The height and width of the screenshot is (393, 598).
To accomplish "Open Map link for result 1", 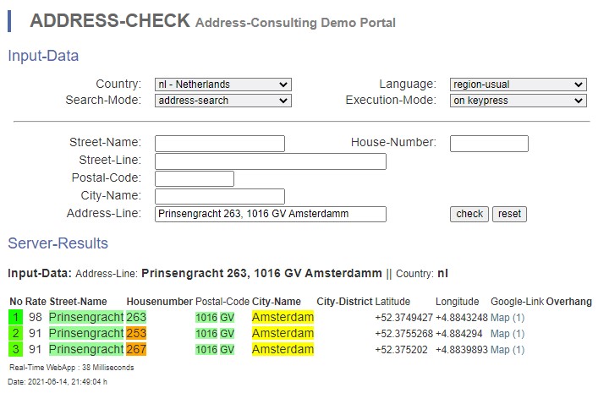I will 507,318.
